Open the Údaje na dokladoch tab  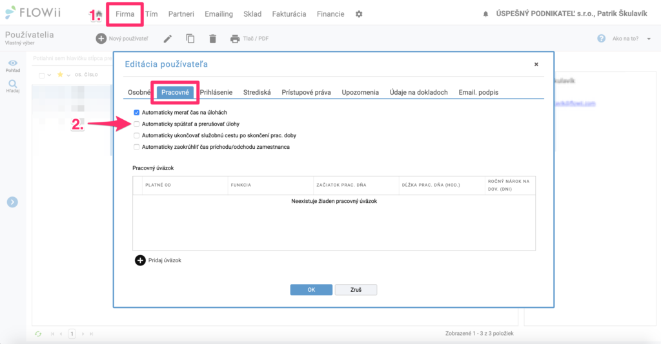tap(418, 93)
